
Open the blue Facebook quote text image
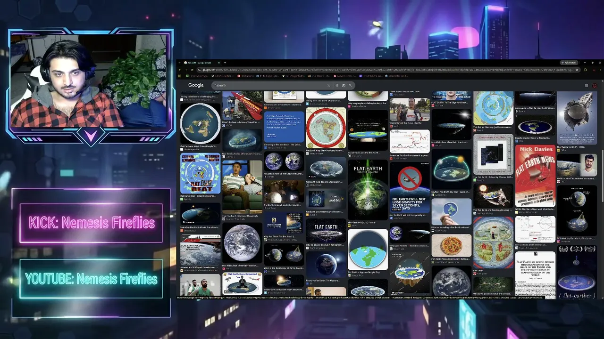[x=284, y=127]
